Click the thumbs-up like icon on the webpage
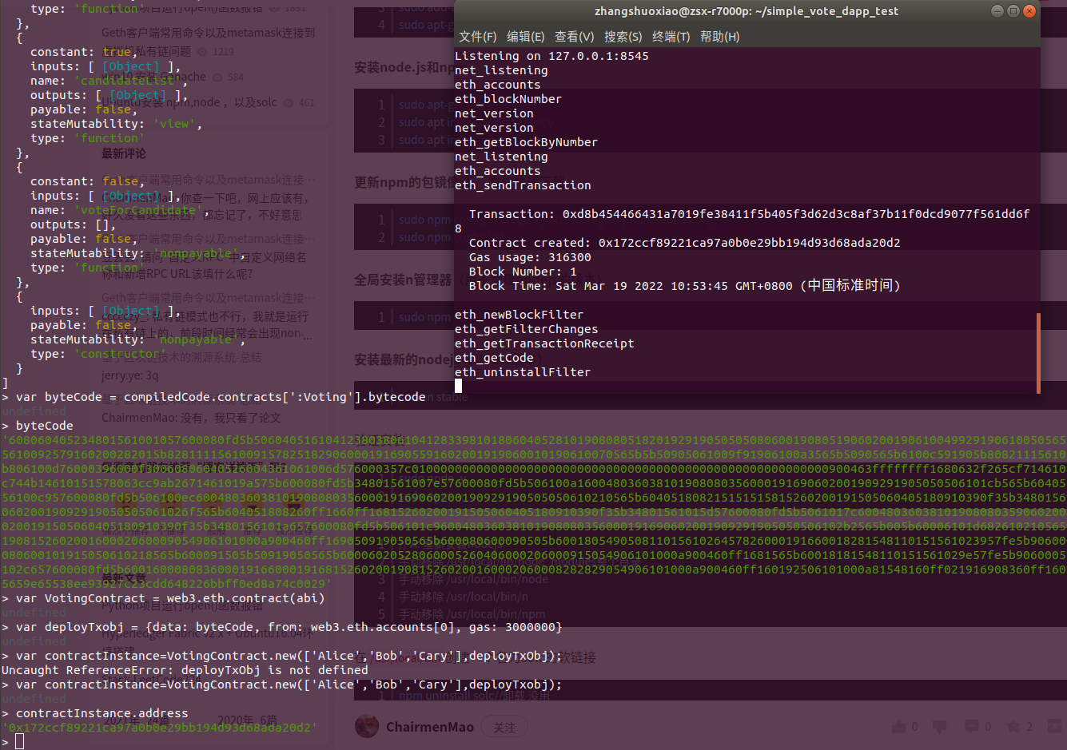This screenshot has height=750, width=1067. pyautogui.click(x=899, y=726)
